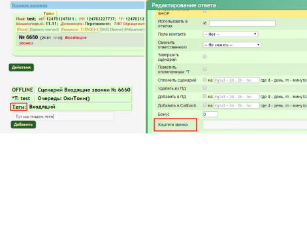Open the Сменить ответственного dropdown
The height and width of the screenshot is (242, 307).
pos(232,45)
